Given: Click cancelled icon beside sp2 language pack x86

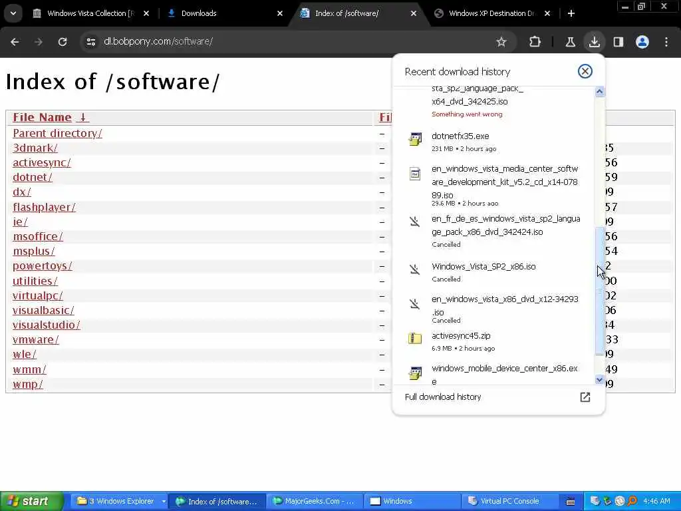Looking at the screenshot, I should pyautogui.click(x=415, y=222).
